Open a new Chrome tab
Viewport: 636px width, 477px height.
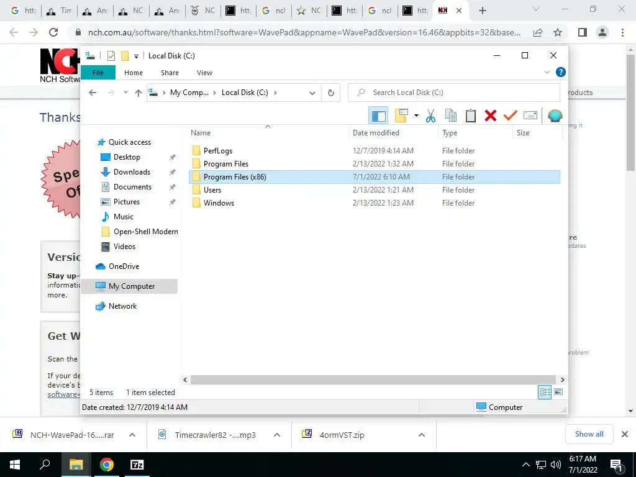point(482,11)
